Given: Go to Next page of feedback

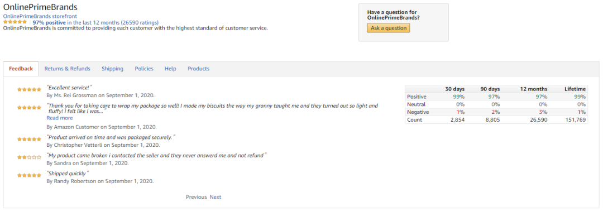Looking at the screenshot, I should click(x=216, y=197).
